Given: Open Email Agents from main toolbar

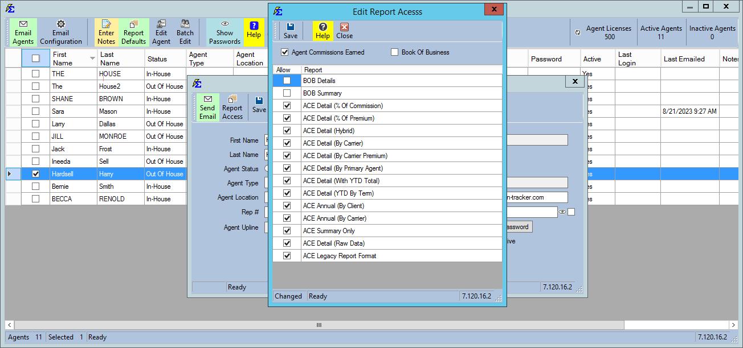Looking at the screenshot, I should click(x=23, y=32).
